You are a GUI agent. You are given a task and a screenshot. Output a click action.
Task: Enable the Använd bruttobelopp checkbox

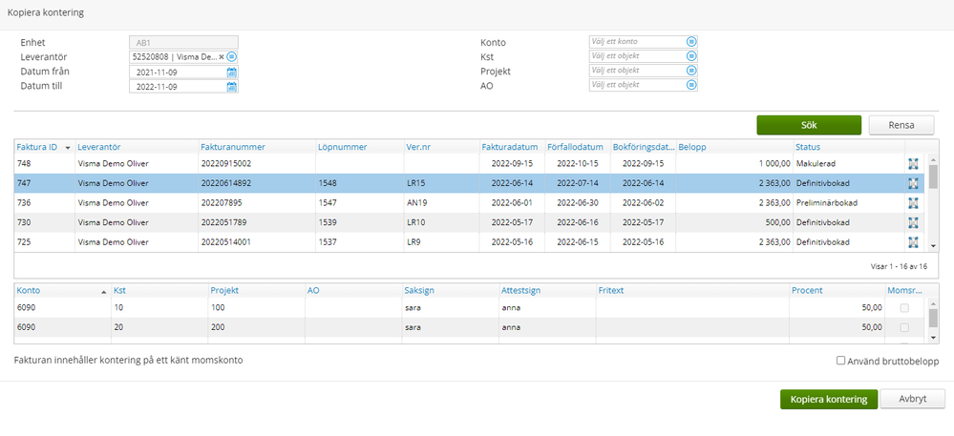(840, 361)
